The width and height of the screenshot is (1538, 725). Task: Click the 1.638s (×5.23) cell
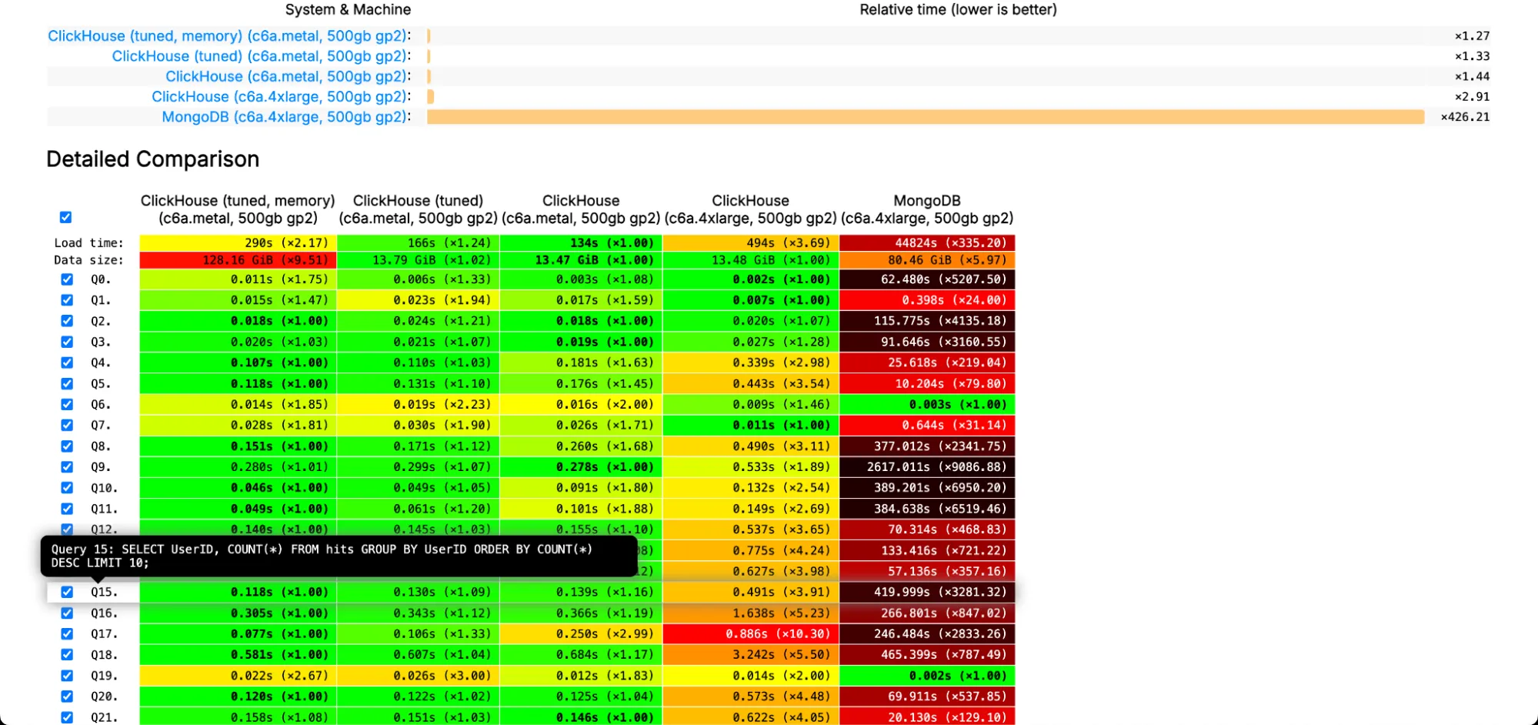[x=751, y=613]
